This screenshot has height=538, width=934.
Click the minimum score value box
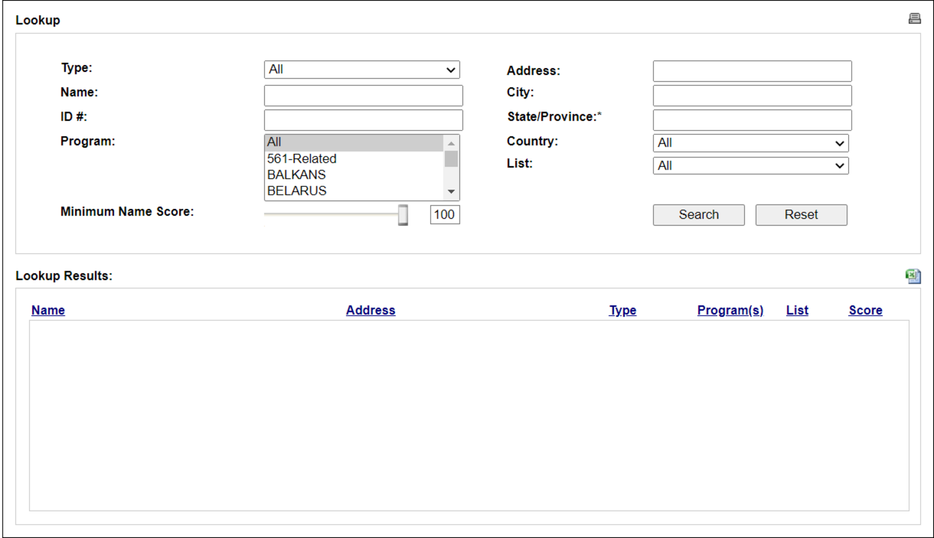pos(445,215)
